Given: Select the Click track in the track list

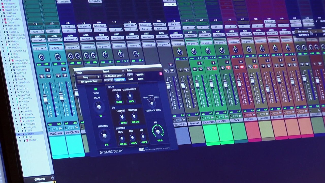Looking at the screenshot, I should (x=16, y=54).
